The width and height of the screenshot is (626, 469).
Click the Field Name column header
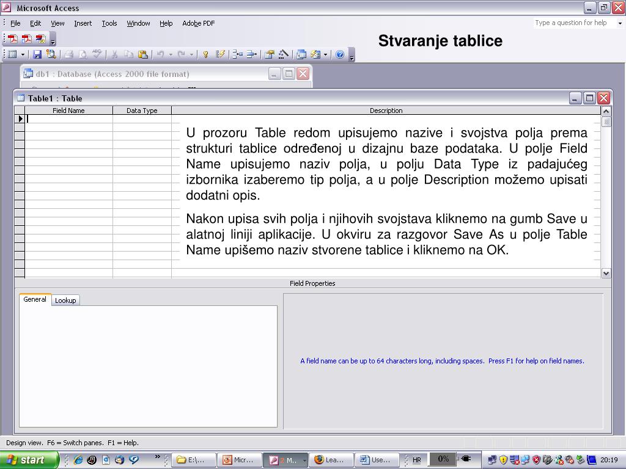(68, 111)
